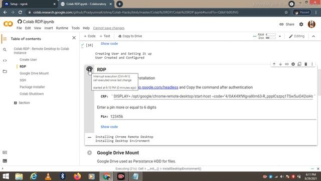Open google.com/headless link
321x181 pixels.
158,87
